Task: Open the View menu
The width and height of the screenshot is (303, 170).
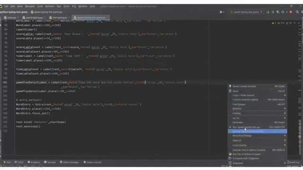Action: coord(20,6)
